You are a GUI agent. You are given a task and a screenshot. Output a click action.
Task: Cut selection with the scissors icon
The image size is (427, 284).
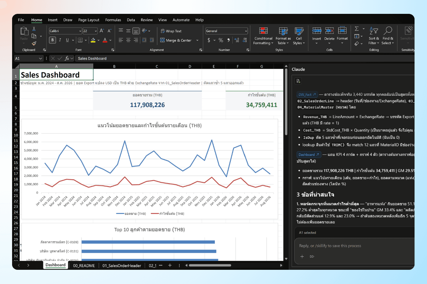[x=34, y=29]
